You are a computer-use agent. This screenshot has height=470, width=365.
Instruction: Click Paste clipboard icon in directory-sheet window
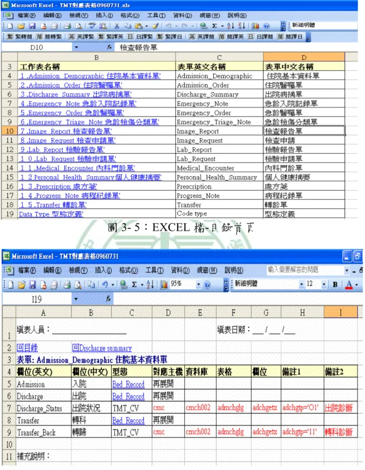pos(138,26)
